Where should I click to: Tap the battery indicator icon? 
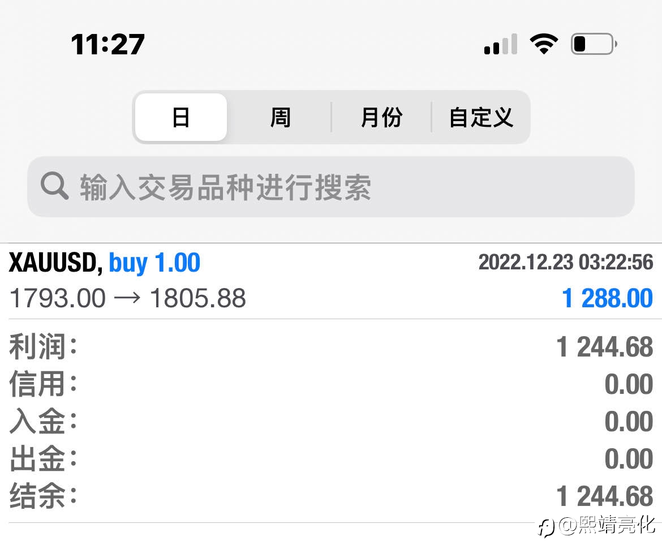click(x=594, y=44)
